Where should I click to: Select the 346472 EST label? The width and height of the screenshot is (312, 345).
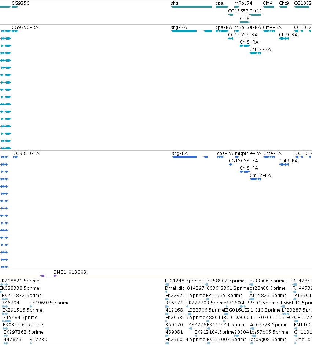174,303
